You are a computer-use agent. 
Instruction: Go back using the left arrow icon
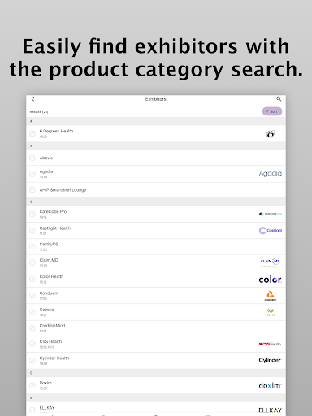tap(32, 99)
